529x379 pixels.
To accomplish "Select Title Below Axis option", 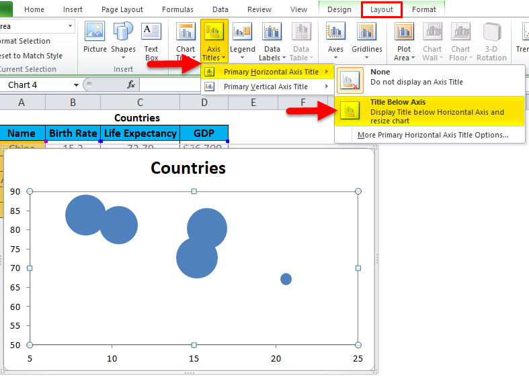I will coord(430,111).
